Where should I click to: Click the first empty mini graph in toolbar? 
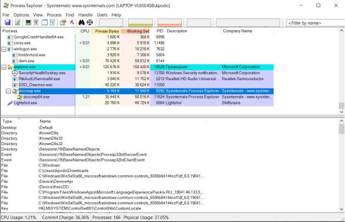pos(111,23)
